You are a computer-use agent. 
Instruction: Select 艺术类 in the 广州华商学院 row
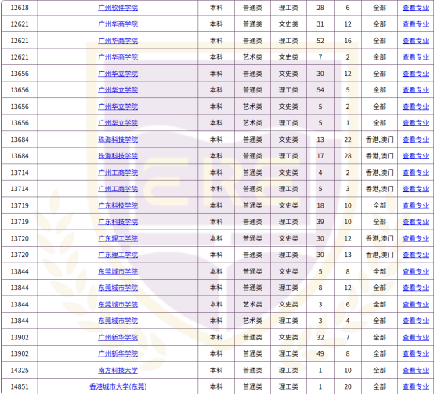(252, 57)
